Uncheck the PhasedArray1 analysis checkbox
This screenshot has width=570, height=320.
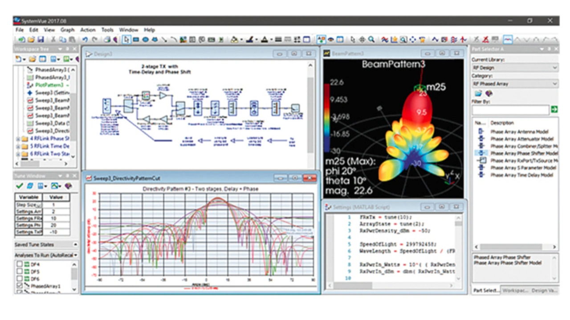(x=20, y=286)
